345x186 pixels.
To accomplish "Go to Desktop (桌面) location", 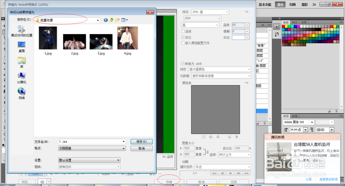I will (21, 47).
